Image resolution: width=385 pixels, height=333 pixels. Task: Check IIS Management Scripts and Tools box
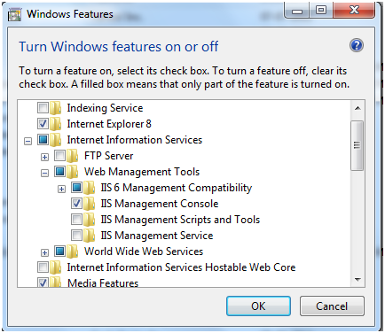(x=76, y=220)
